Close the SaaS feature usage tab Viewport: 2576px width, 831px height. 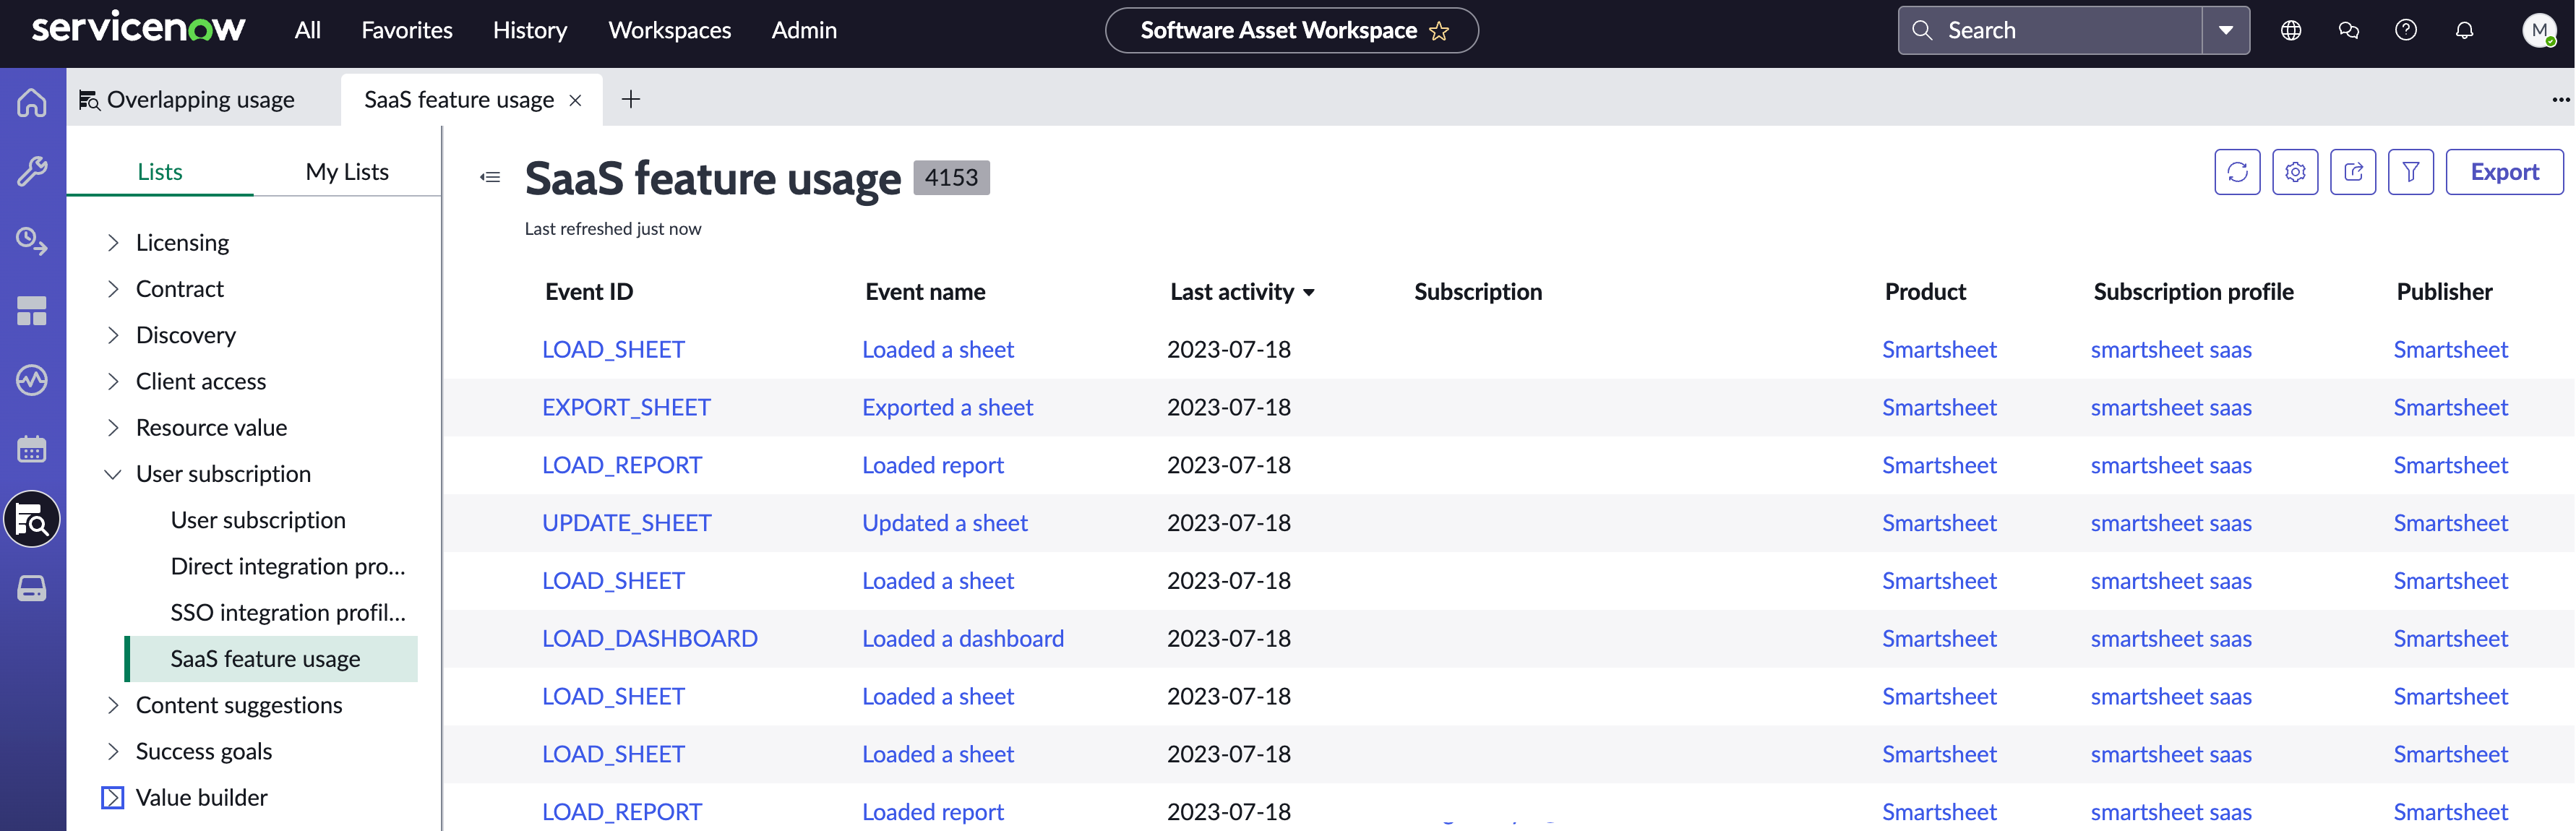coord(575,100)
